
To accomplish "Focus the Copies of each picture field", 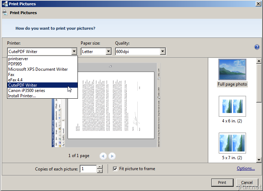I will [x=88, y=169].
